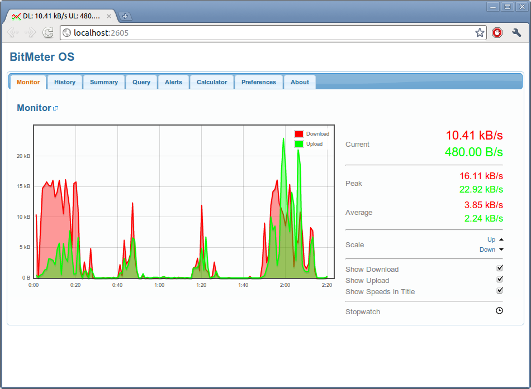Switch to the Monitor tab
Screen dimensions: 531x389
28,82
